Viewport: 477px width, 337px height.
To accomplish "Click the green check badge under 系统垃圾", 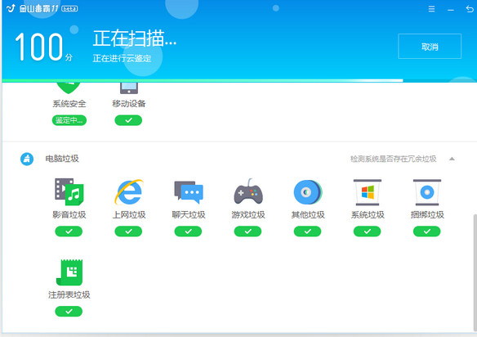I will pyautogui.click(x=368, y=231).
